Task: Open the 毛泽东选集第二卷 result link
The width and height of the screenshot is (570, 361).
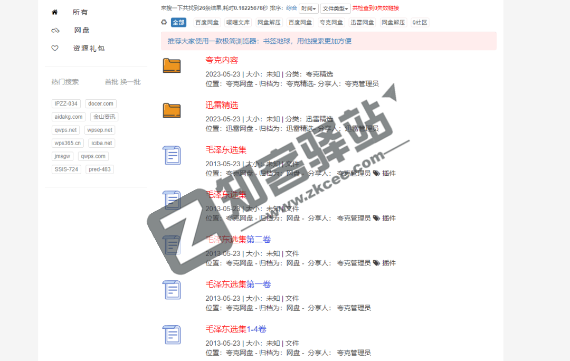Action: coord(238,240)
